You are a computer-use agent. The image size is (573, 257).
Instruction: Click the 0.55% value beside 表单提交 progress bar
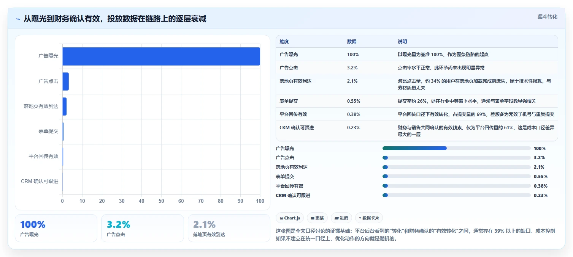pos(541,177)
